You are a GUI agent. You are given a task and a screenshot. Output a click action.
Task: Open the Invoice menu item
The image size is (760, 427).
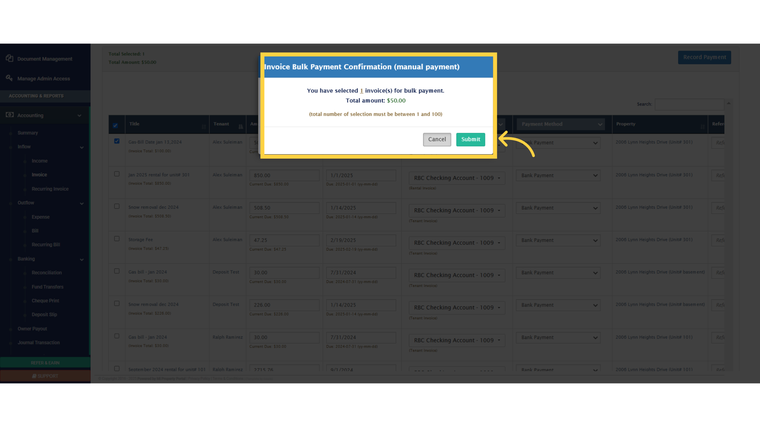click(39, 175)
